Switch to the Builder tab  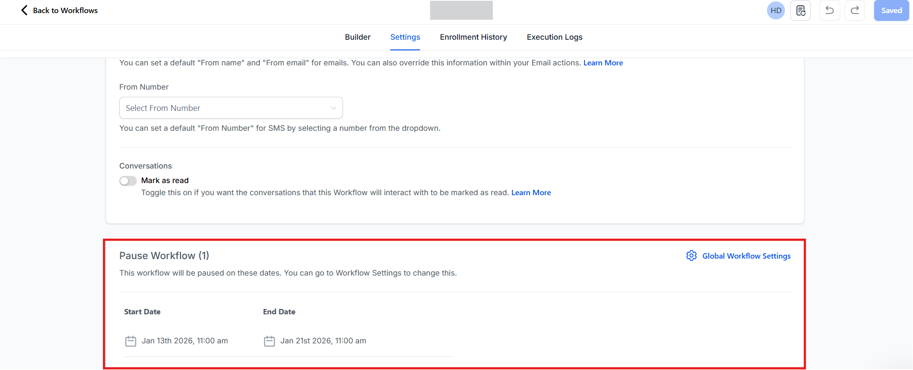[x=358, y=37]
